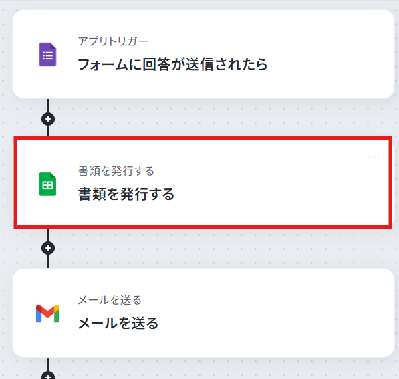
Task: Click the purple Google Forms icon
Action: (x=48, y=54)
